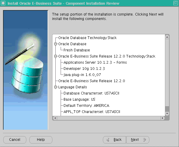Screen dimensions: 179x147
Task: Click the Oracle Database label
Action: (72, 44)
